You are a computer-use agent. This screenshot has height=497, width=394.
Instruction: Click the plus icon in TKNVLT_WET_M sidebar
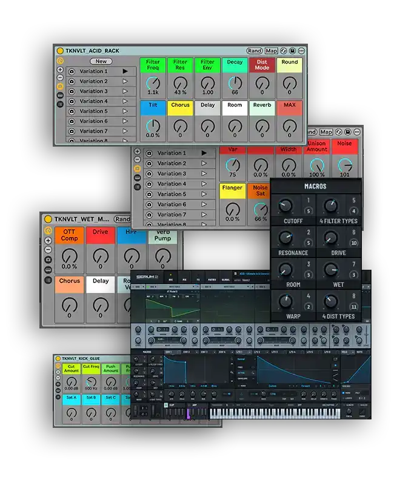coord(48,241)
